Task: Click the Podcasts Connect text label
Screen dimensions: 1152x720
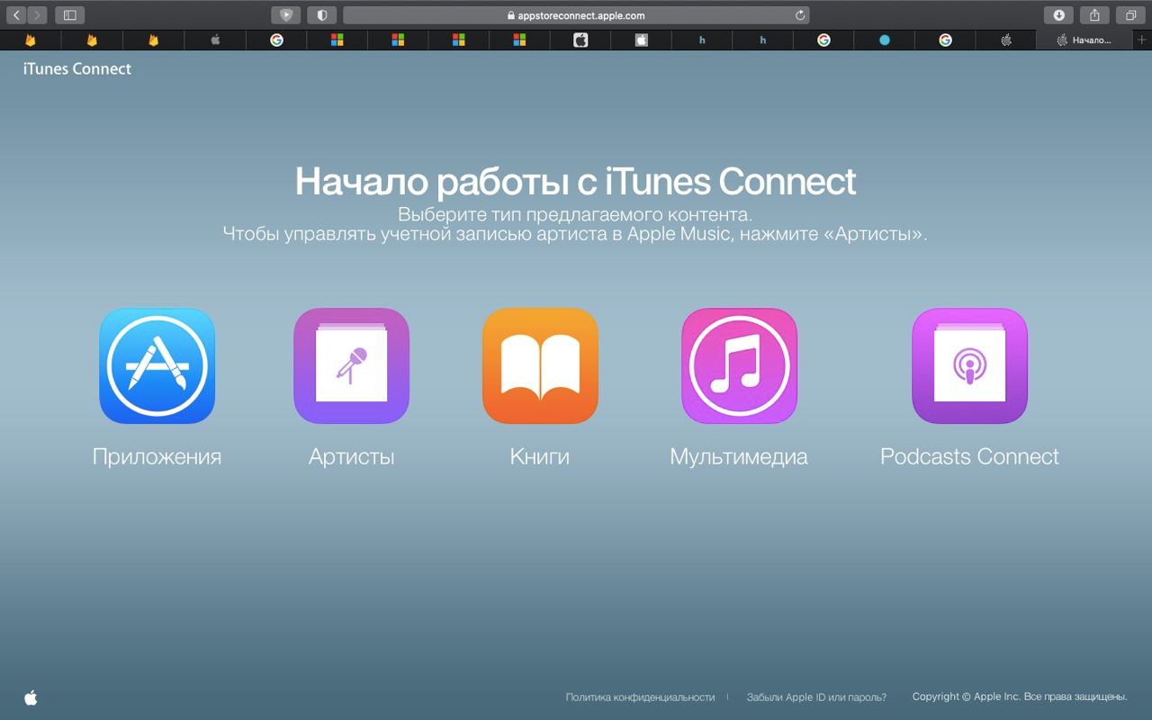Action: (969, 456)
